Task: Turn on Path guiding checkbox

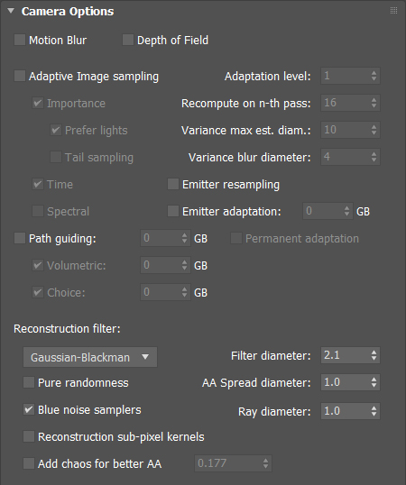Action: [20, 238]
